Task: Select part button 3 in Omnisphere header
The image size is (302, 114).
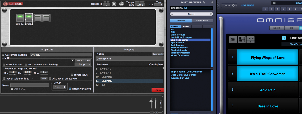Action: [277, 9]
